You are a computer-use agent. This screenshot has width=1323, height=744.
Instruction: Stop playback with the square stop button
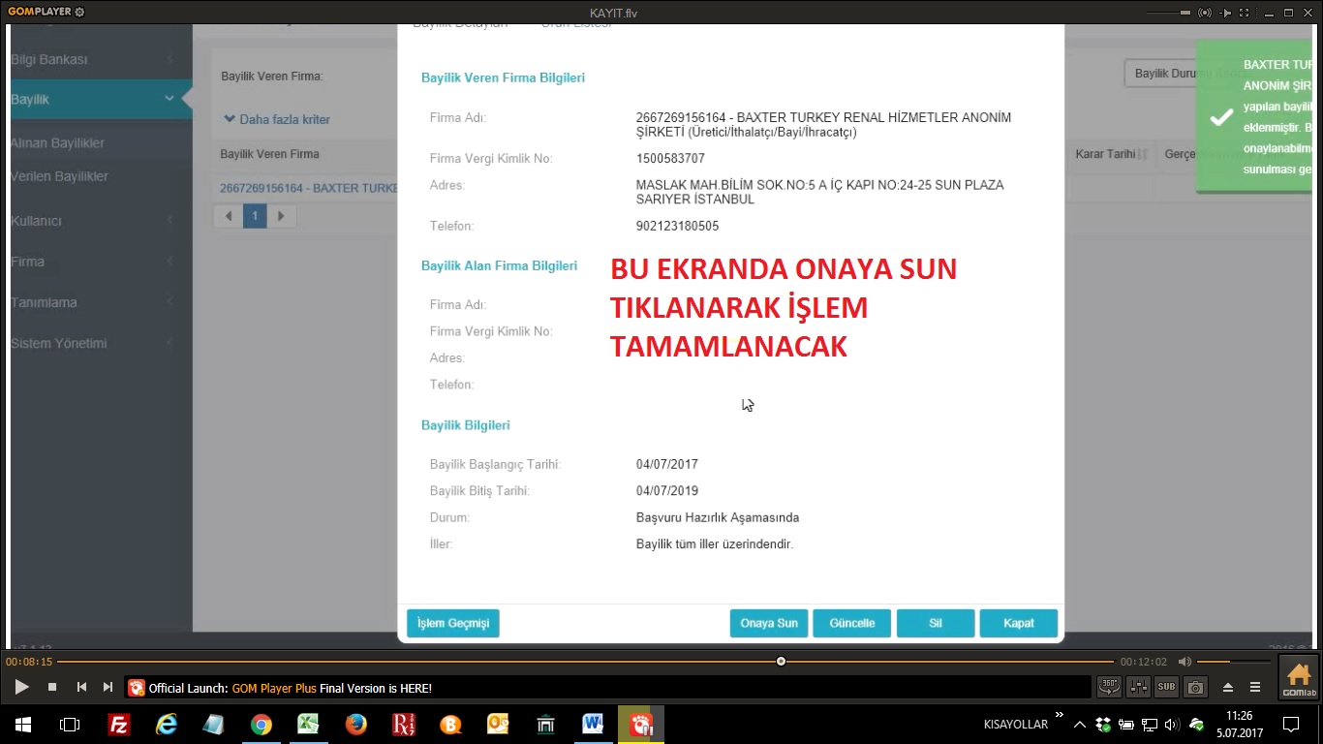point(52,687)
